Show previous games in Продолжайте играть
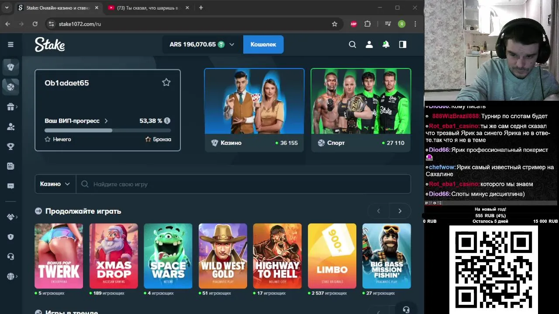Image resolution: width=559 pixels, height=314 pixels. pos(379,211)
